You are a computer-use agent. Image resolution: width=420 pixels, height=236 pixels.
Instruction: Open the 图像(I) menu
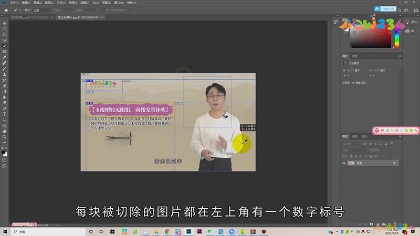tap(37, 3)
